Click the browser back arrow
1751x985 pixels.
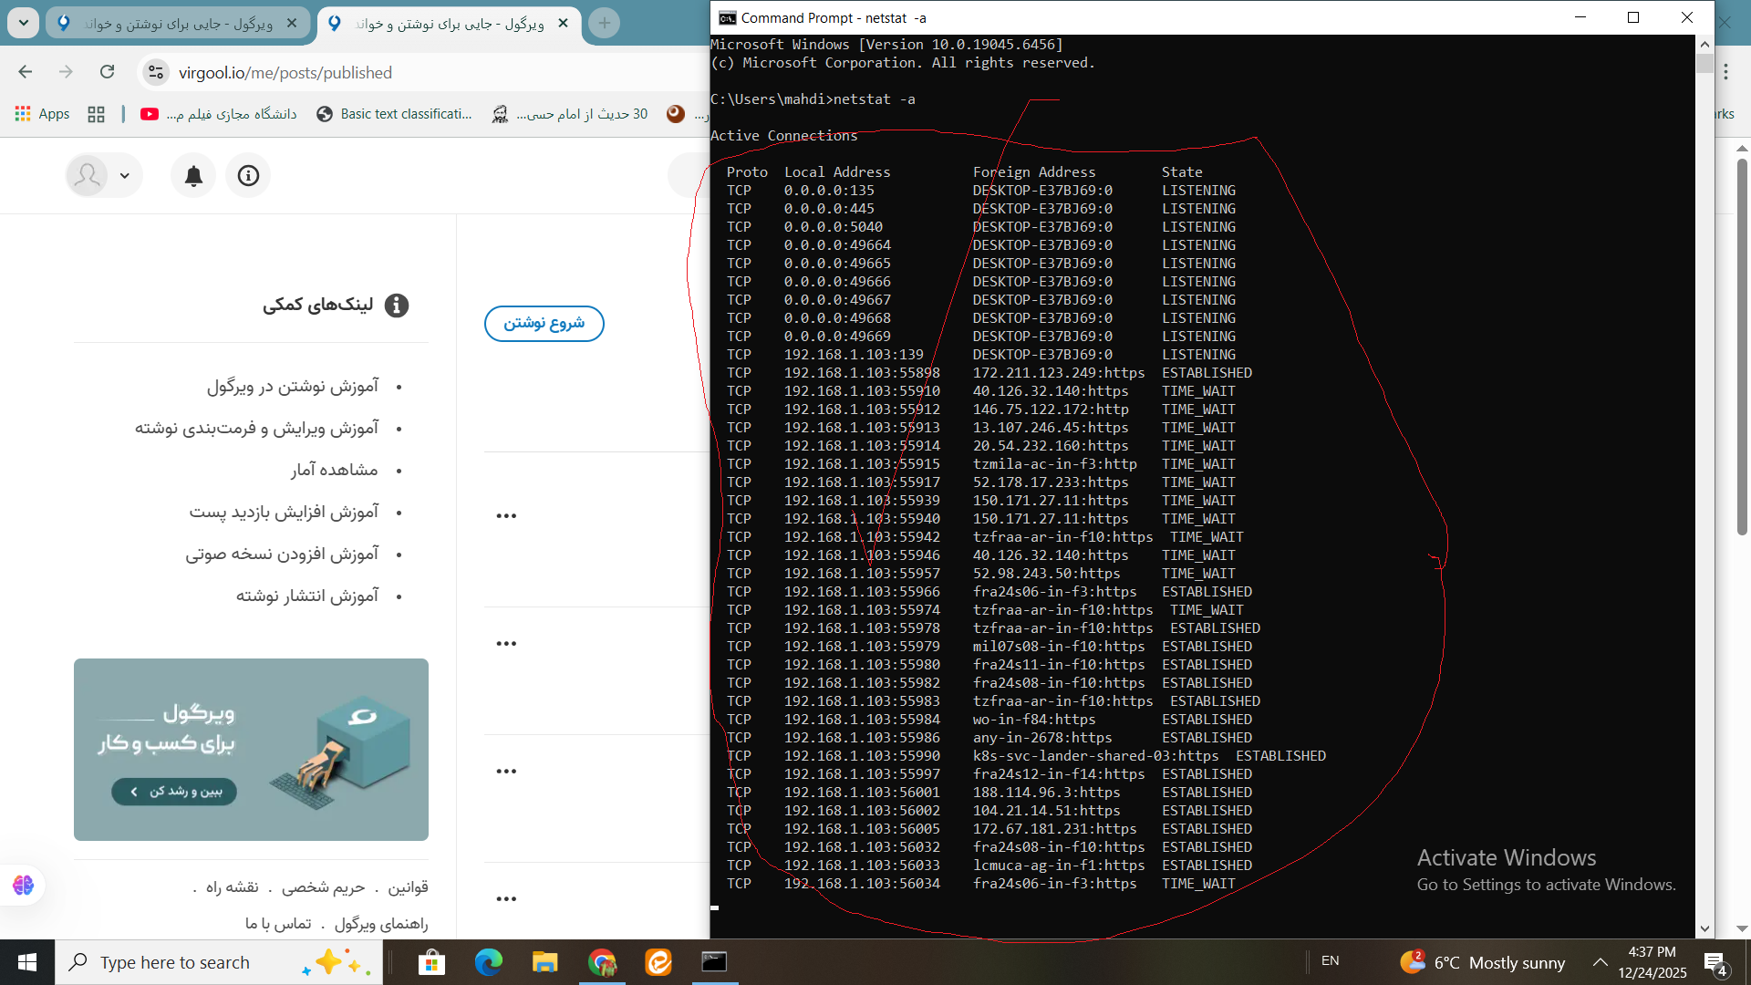pyautogui.click(x=26, y=72)
